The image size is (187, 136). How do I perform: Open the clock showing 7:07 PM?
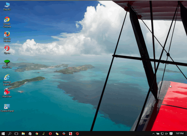180,133
